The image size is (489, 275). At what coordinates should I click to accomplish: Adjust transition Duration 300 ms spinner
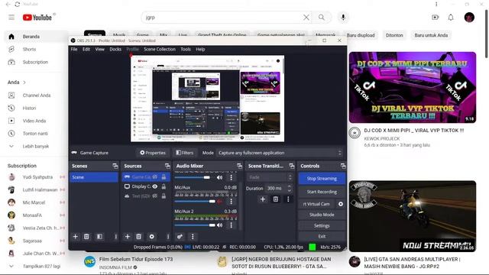coord(279,189)
